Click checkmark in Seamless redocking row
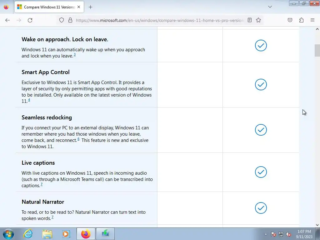The height and width of the screenshot is (240, 320). (261, 130)
